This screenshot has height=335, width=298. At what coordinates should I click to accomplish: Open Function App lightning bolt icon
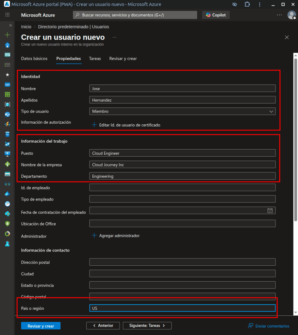click(7, 124)
